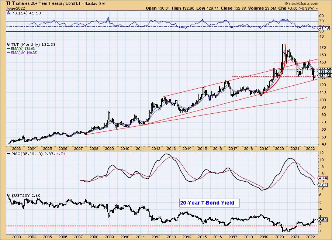Click the green EMA(6) legend line

pos(9,48)
